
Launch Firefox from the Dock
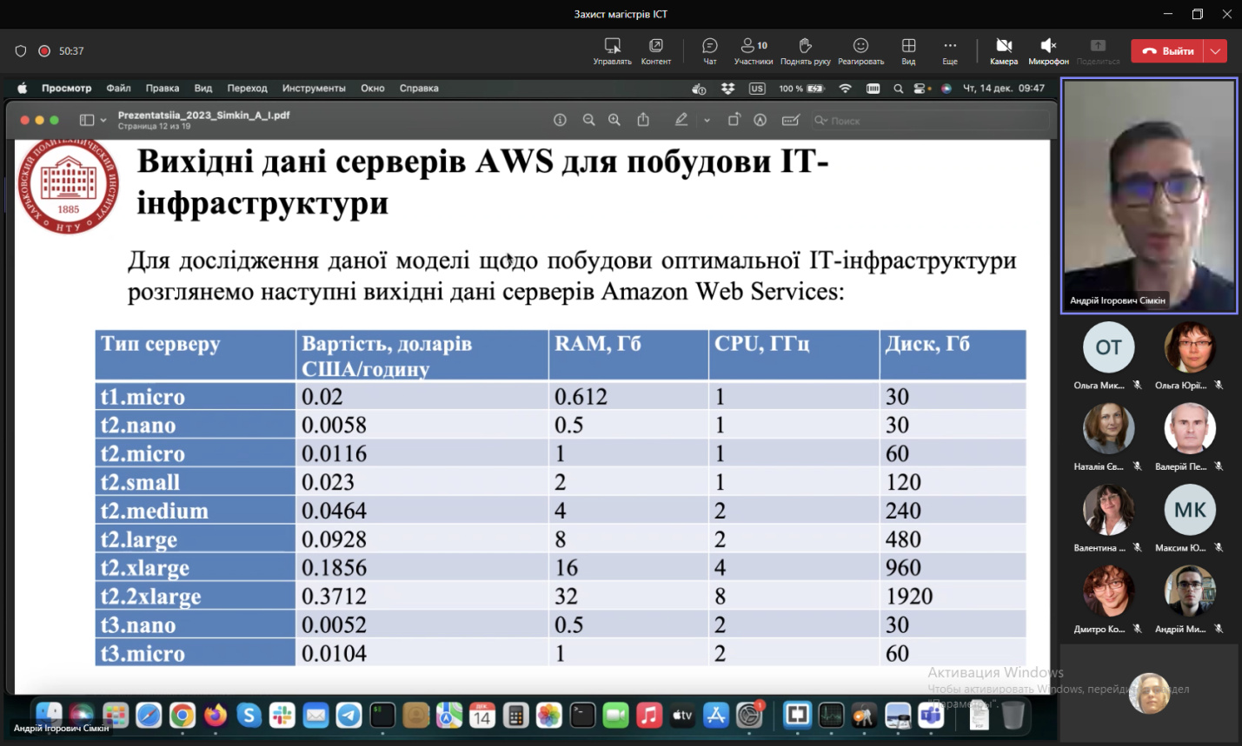(x=216, y=715)
